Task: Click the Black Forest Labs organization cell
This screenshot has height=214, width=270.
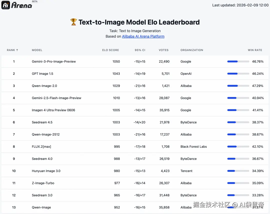Action: (193, 146)
